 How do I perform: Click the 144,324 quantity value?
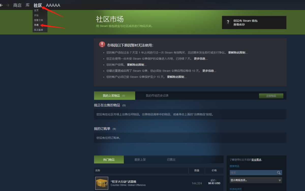197,183
